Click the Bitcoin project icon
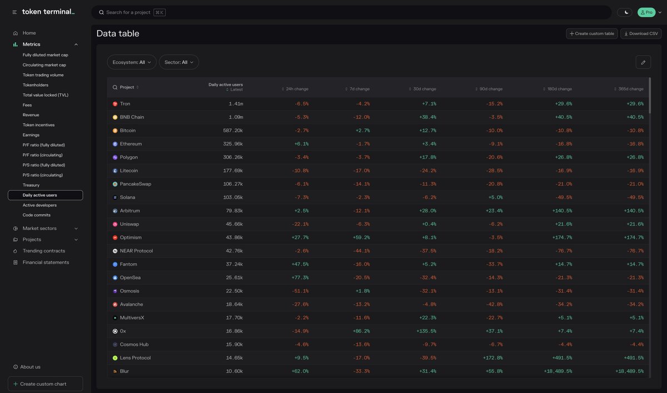The image size is (667, 393). click(x=115, y=130)
